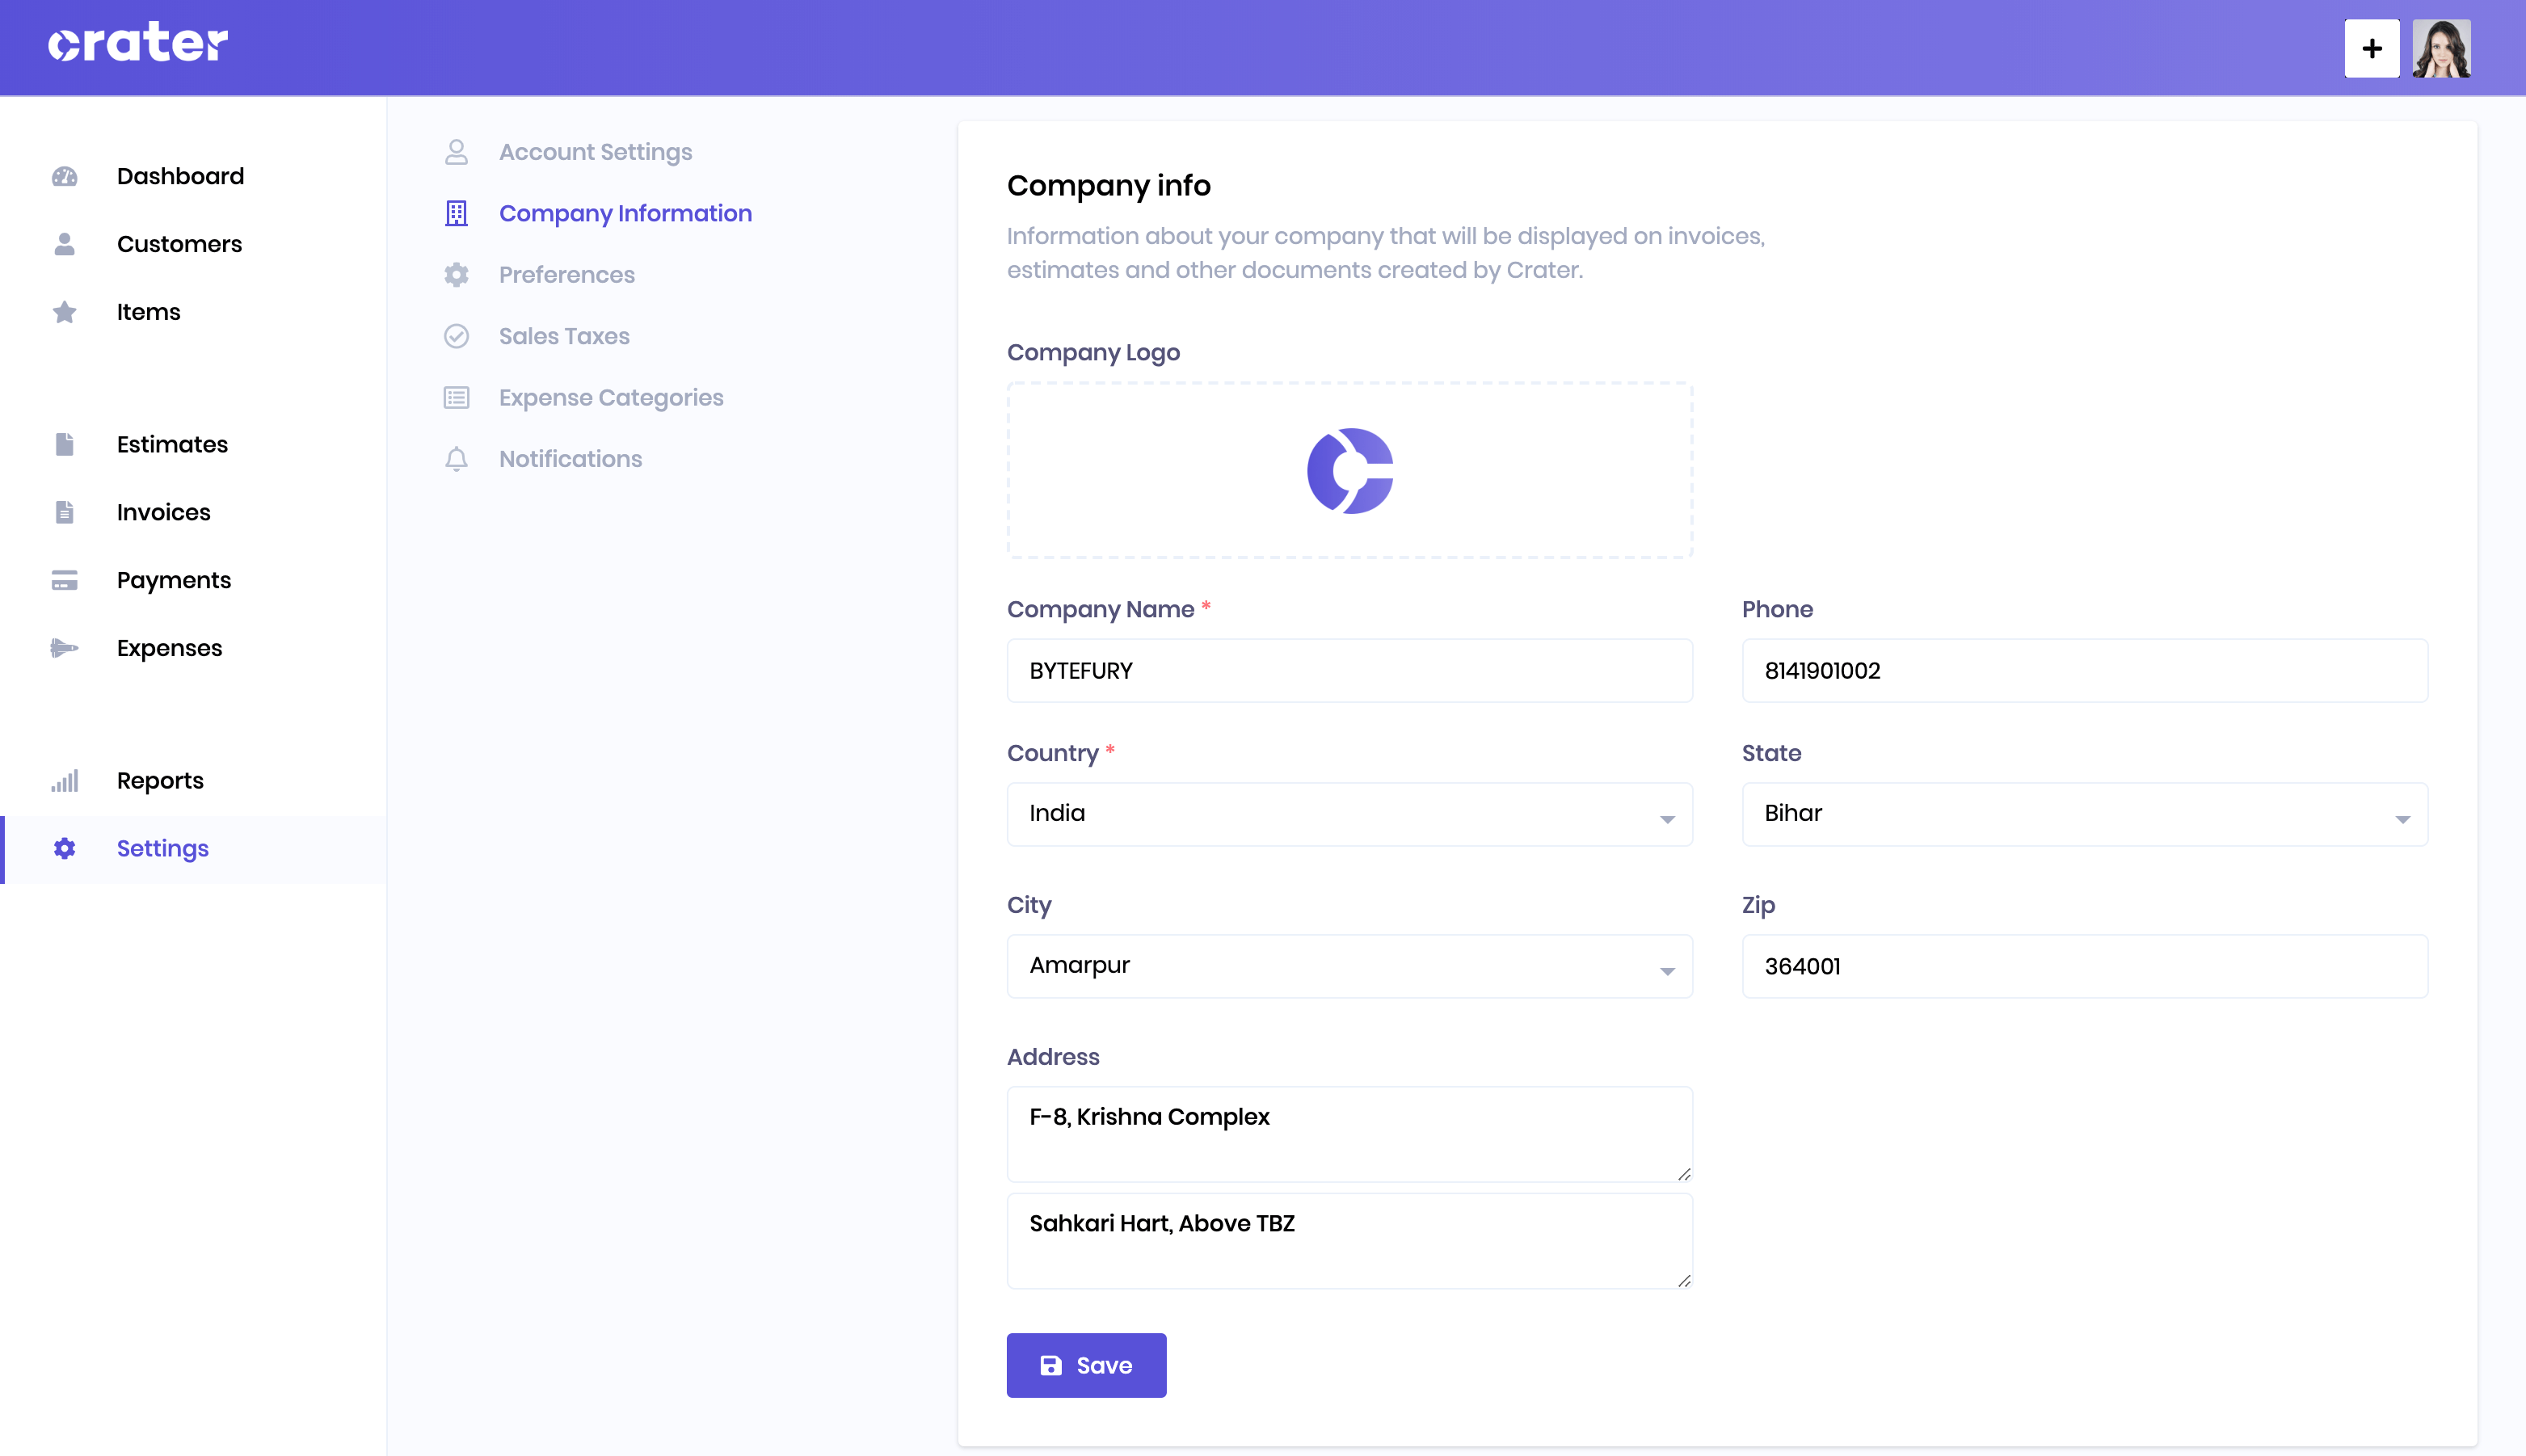This screenshot has height=1456, width=2526.
Task: Click the add new item button
Action: [x=2370, y=47]
